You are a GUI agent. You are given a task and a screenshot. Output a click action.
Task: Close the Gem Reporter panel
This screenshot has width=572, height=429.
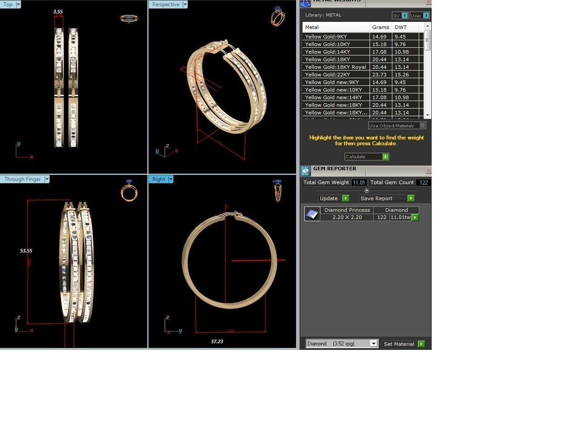click(x=429, y=171)
